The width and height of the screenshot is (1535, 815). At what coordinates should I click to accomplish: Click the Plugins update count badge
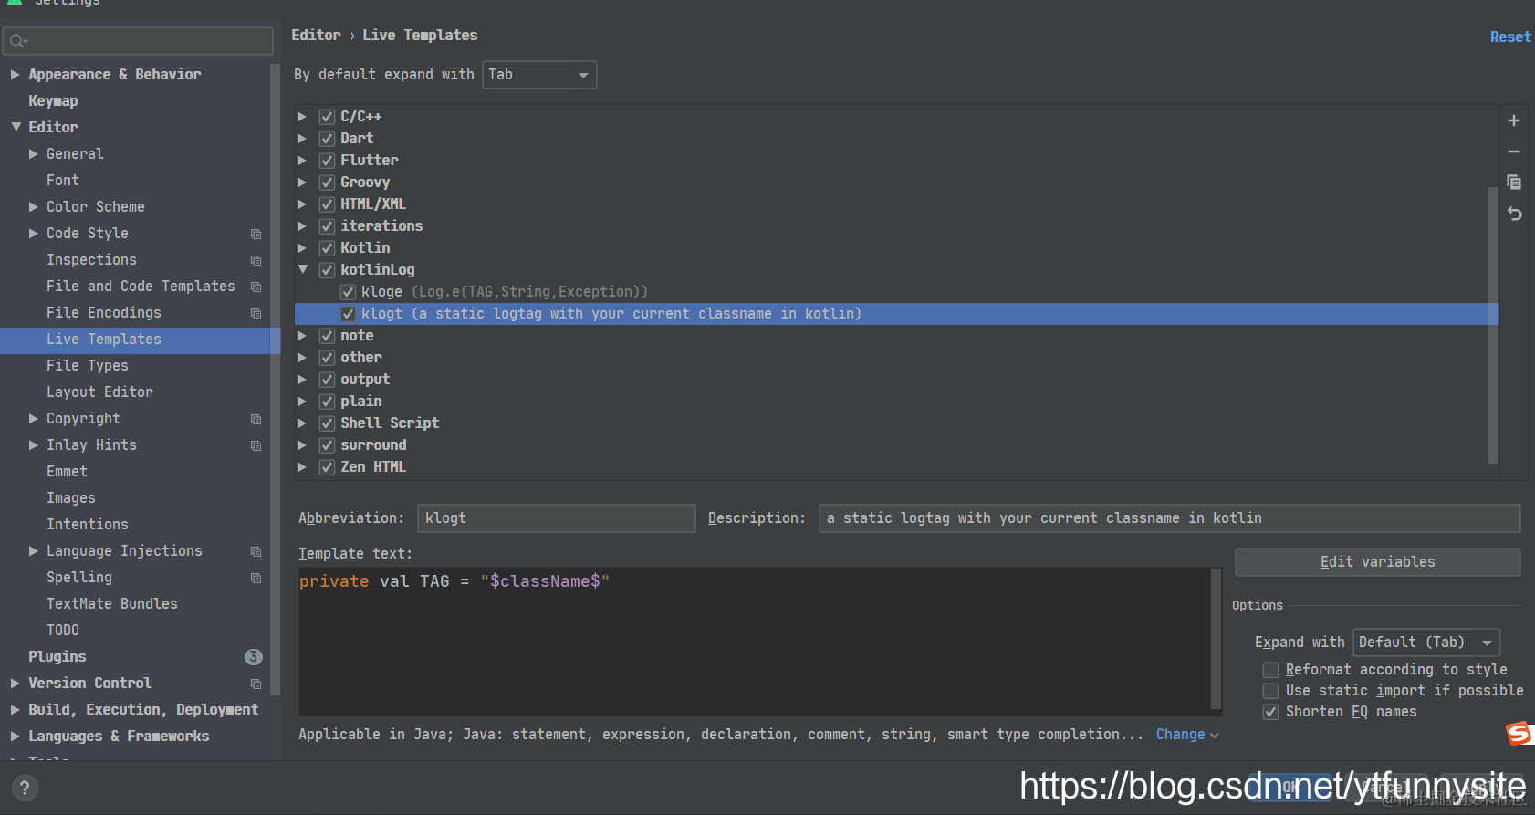tap(254, 657)
